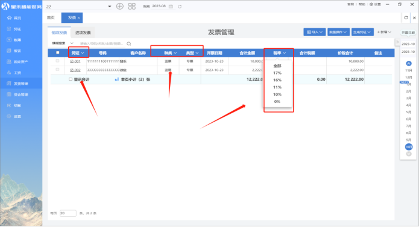Check the row 记-001 checkbox
The image size is (419, 227).
coord(57,61)
